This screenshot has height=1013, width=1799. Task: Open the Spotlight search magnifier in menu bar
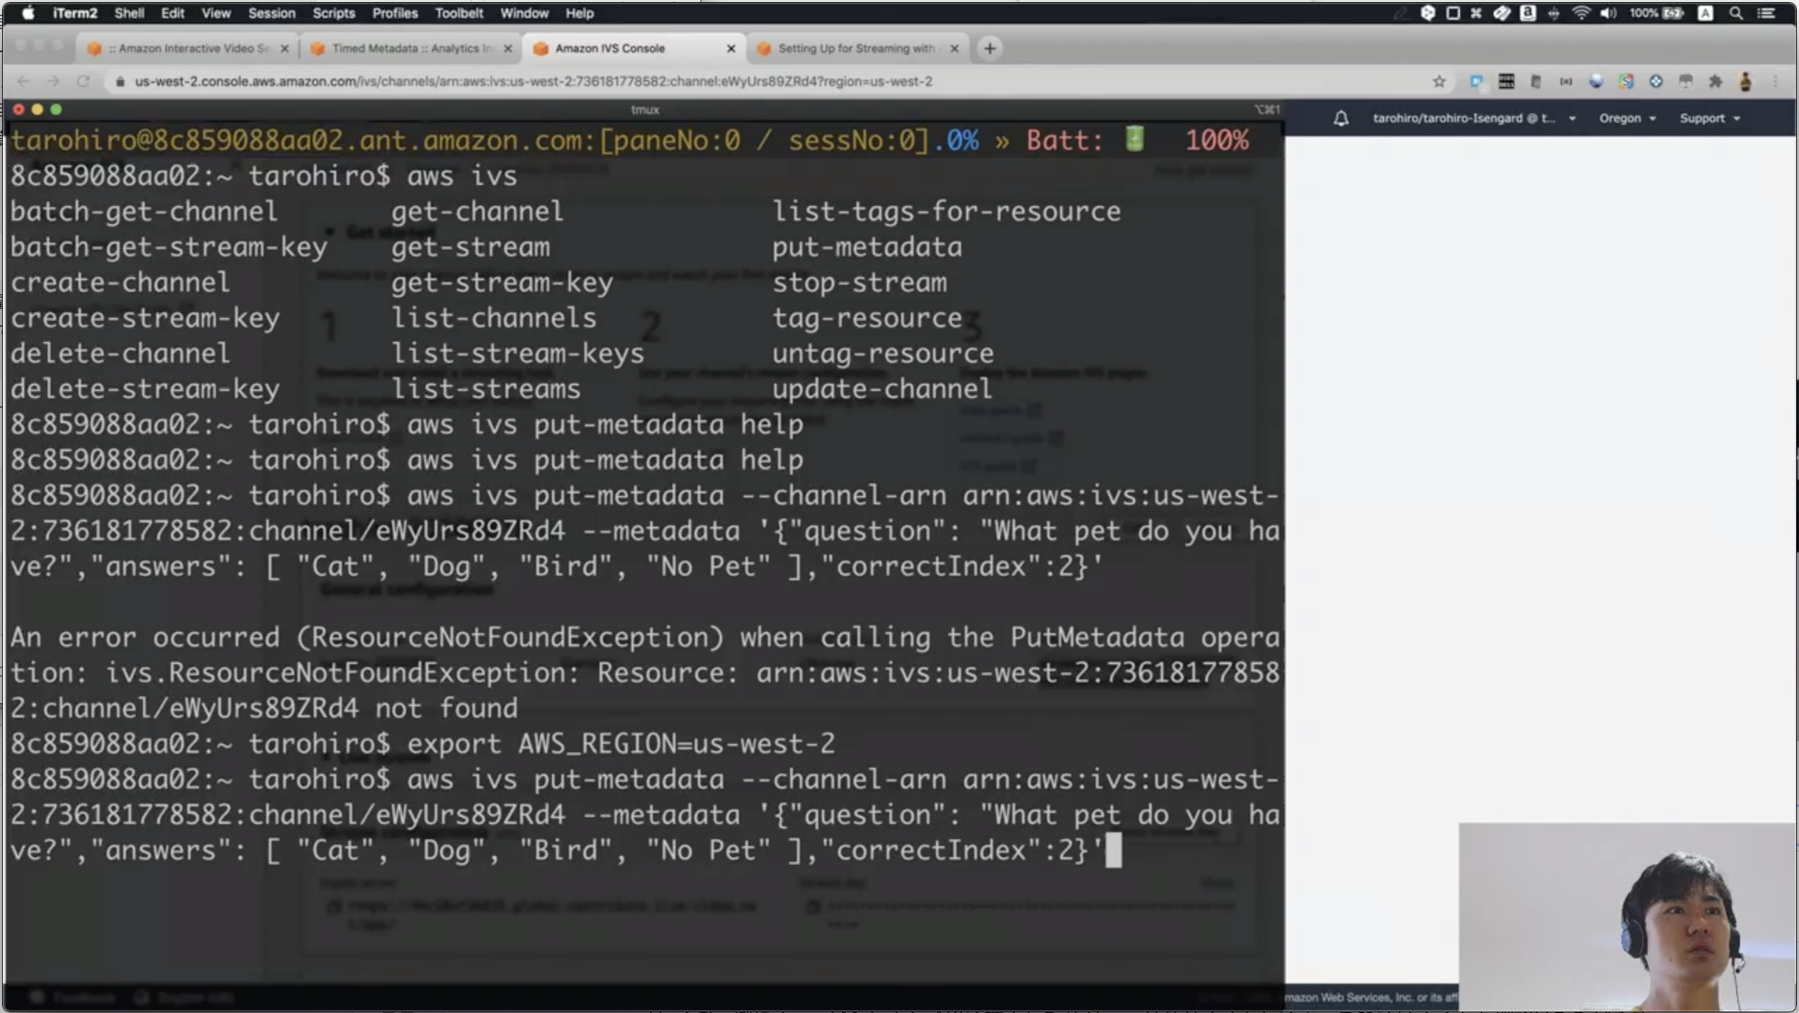[1736, 13]
